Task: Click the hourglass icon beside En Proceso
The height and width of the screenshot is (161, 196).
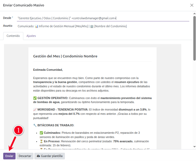Action: (x=41, y=141)
